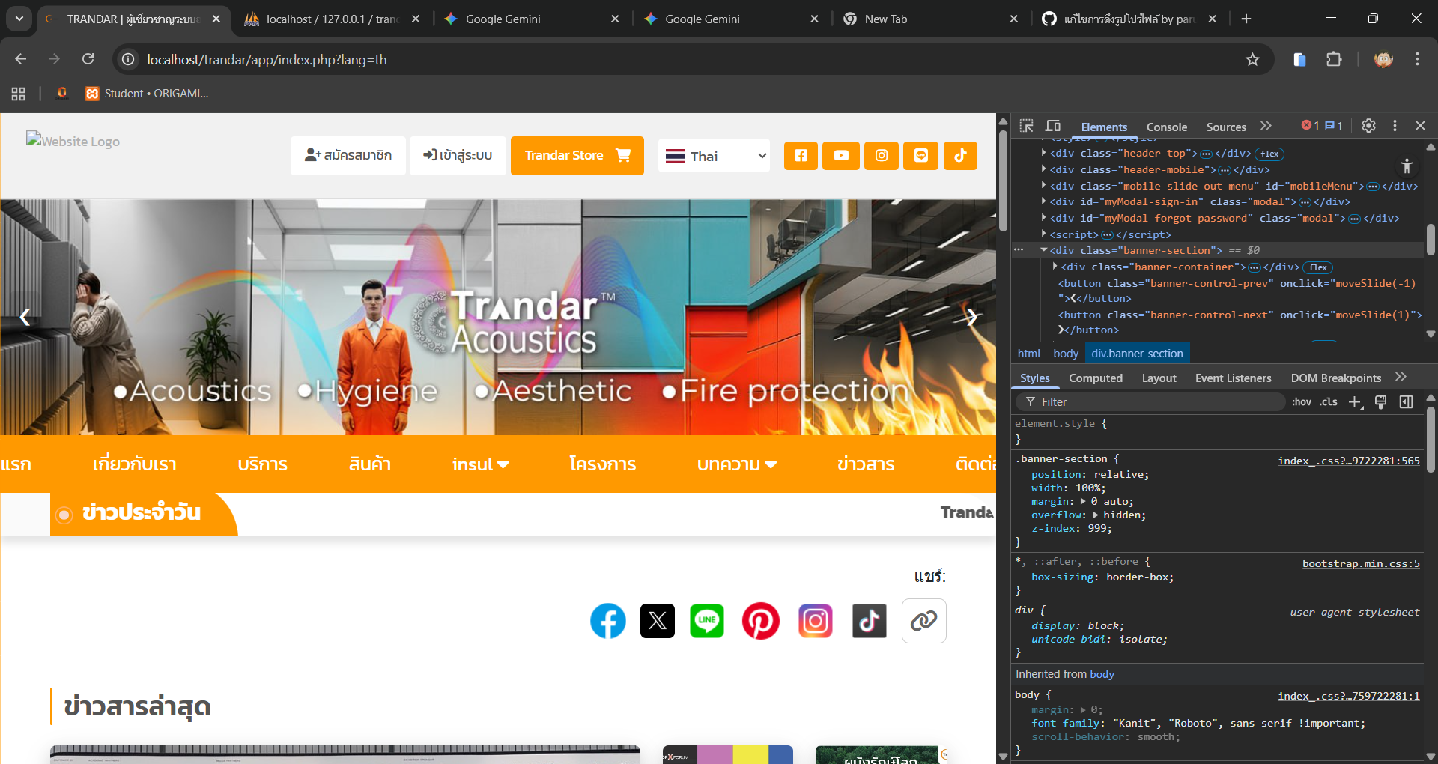
Task: Click the Pinterest share icon
Action: pos(760,621)
